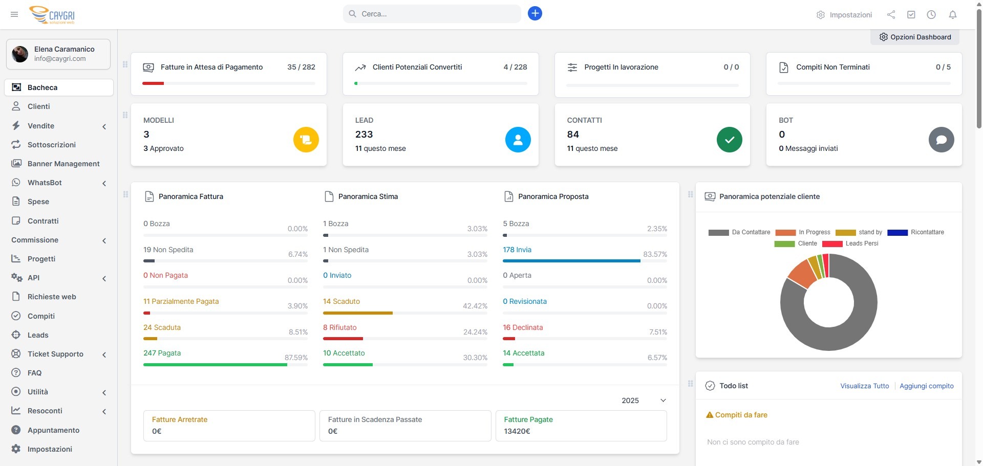Open Clienti in the sidebar
The width and height of the screenshot is (983, 466).
pyautogui.click(x=39, y=106)
